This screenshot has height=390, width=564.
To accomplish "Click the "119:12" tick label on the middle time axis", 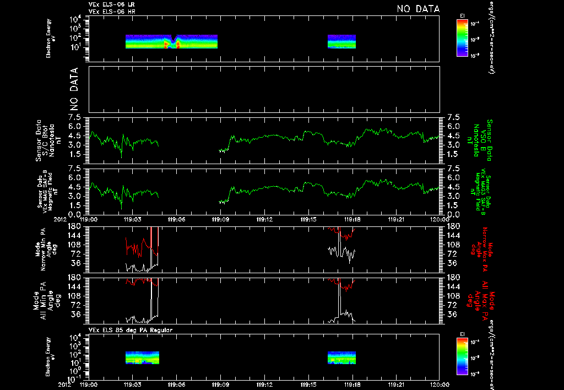I will tap(264, 219).
